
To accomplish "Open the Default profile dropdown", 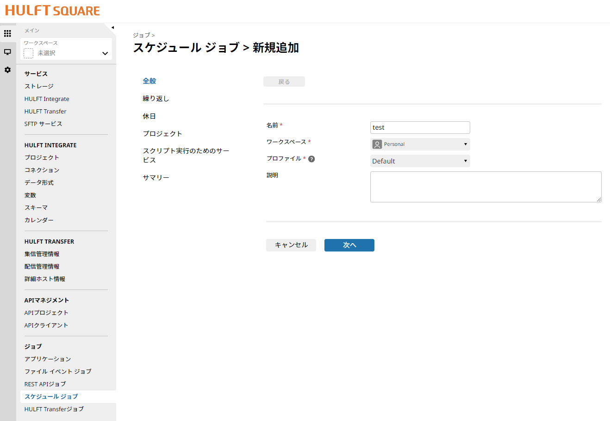I will point(420,161).
